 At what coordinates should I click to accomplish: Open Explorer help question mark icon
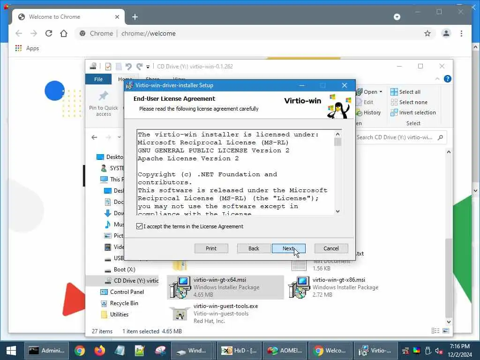(x=447, y=79)
